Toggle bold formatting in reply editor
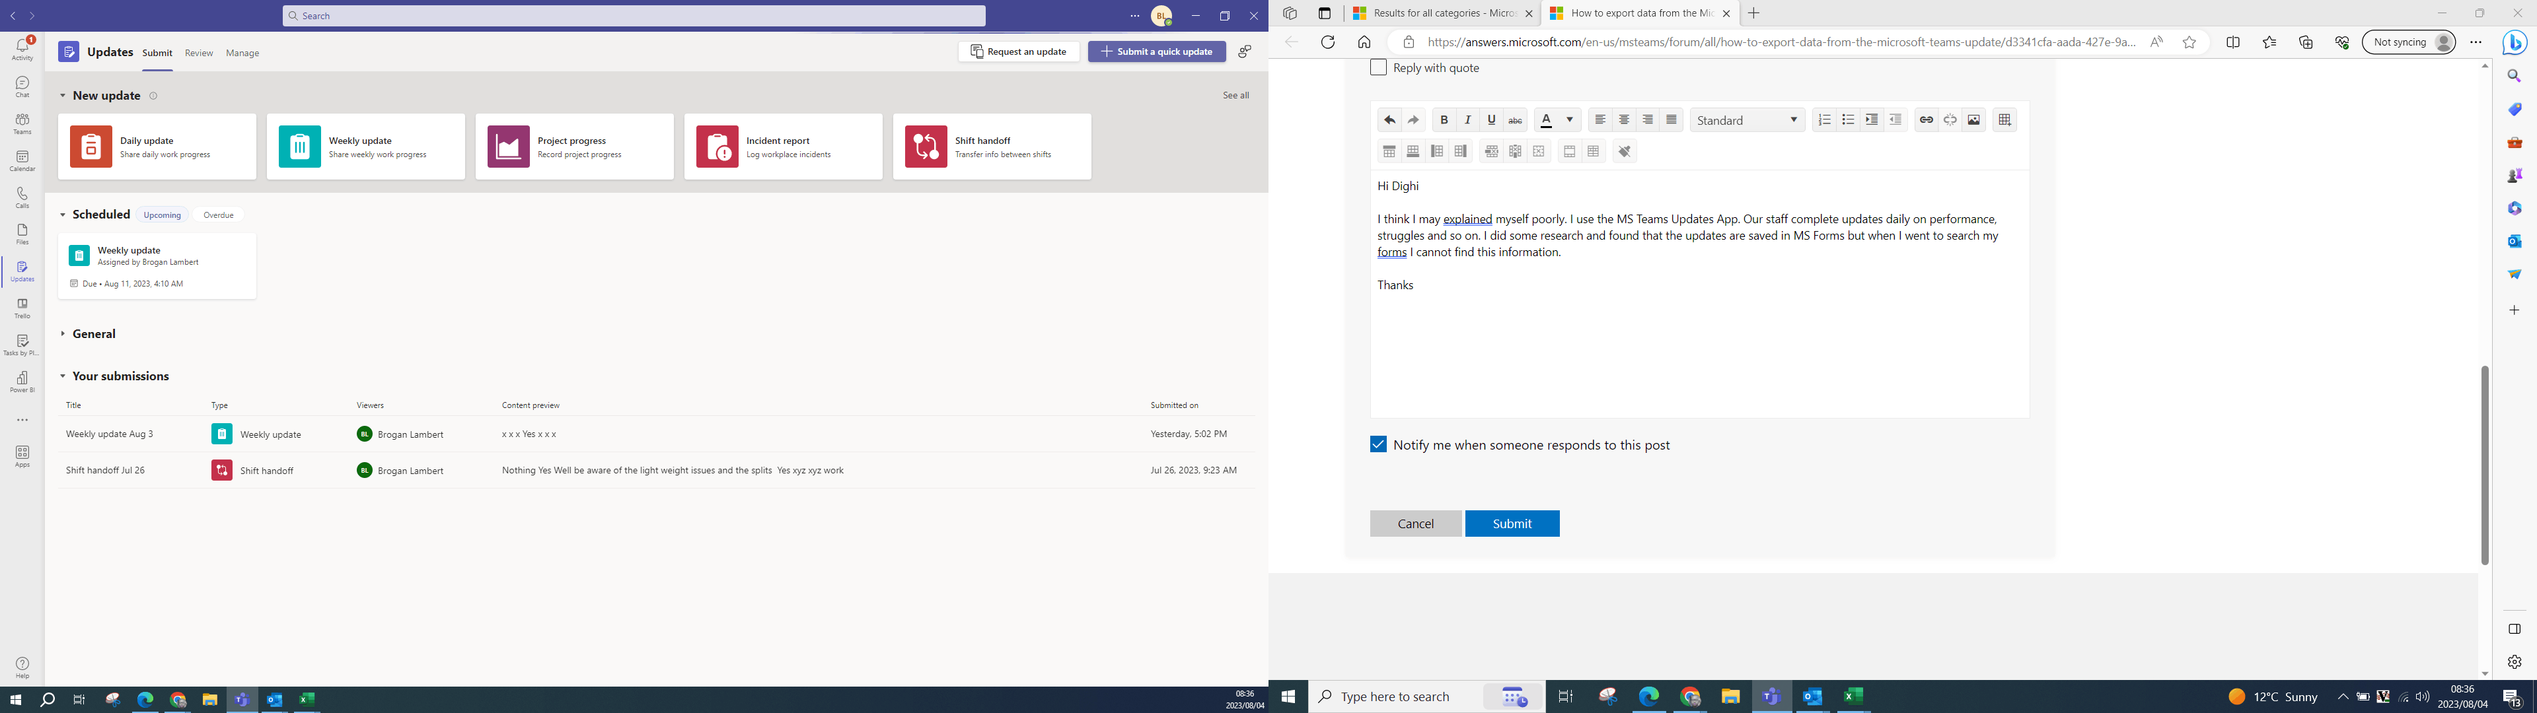 tap(1444, 120)
